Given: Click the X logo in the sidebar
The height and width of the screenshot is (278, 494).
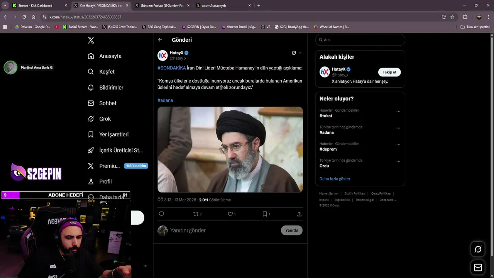Looking at the screenshot, I should (91, 40).
